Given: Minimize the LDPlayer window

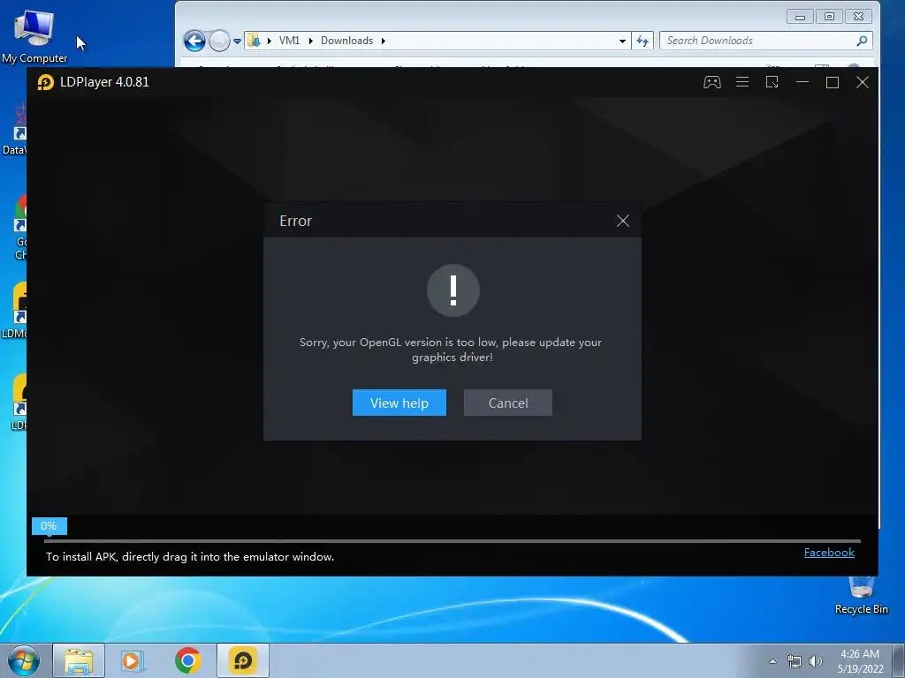Looking at the screenshot, I should pos(802,82).
